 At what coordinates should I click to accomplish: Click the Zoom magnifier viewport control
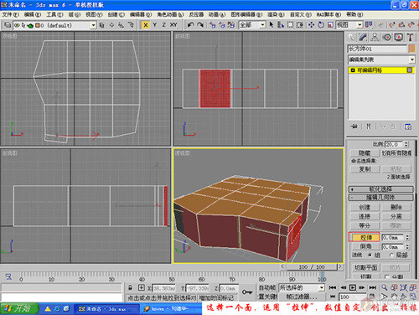pyautogui.click(x=385, y=287)
